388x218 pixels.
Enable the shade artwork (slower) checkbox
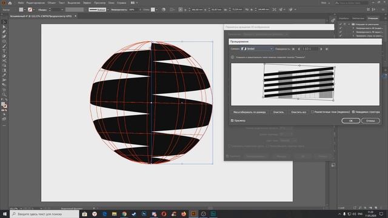[x=313, y=112]
